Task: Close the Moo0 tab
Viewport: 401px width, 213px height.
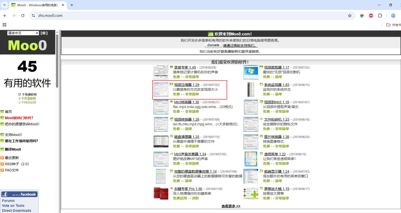Action: [63, 5]
